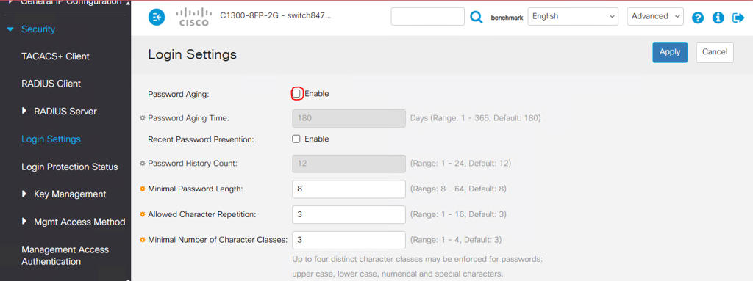Open the Advanced display mode dropdown

click(x=655, y=16)
